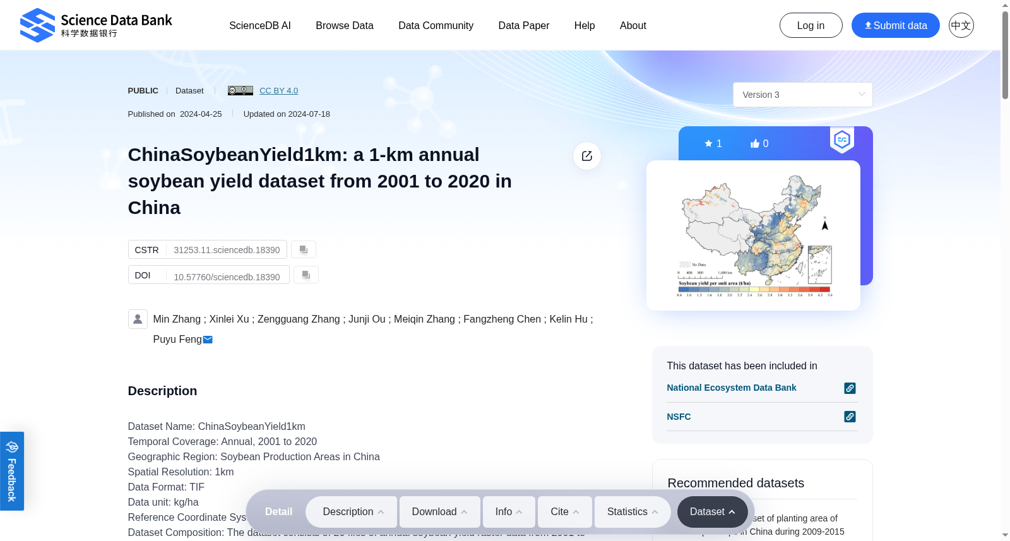Viewport: 1010px width, 541px height.
Task: Click the scrollbar down arrow
Action: point(1005,535)
